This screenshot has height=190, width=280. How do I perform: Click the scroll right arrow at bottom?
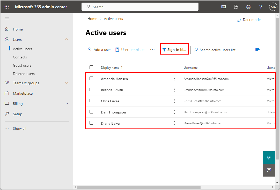tap(273, 187)
